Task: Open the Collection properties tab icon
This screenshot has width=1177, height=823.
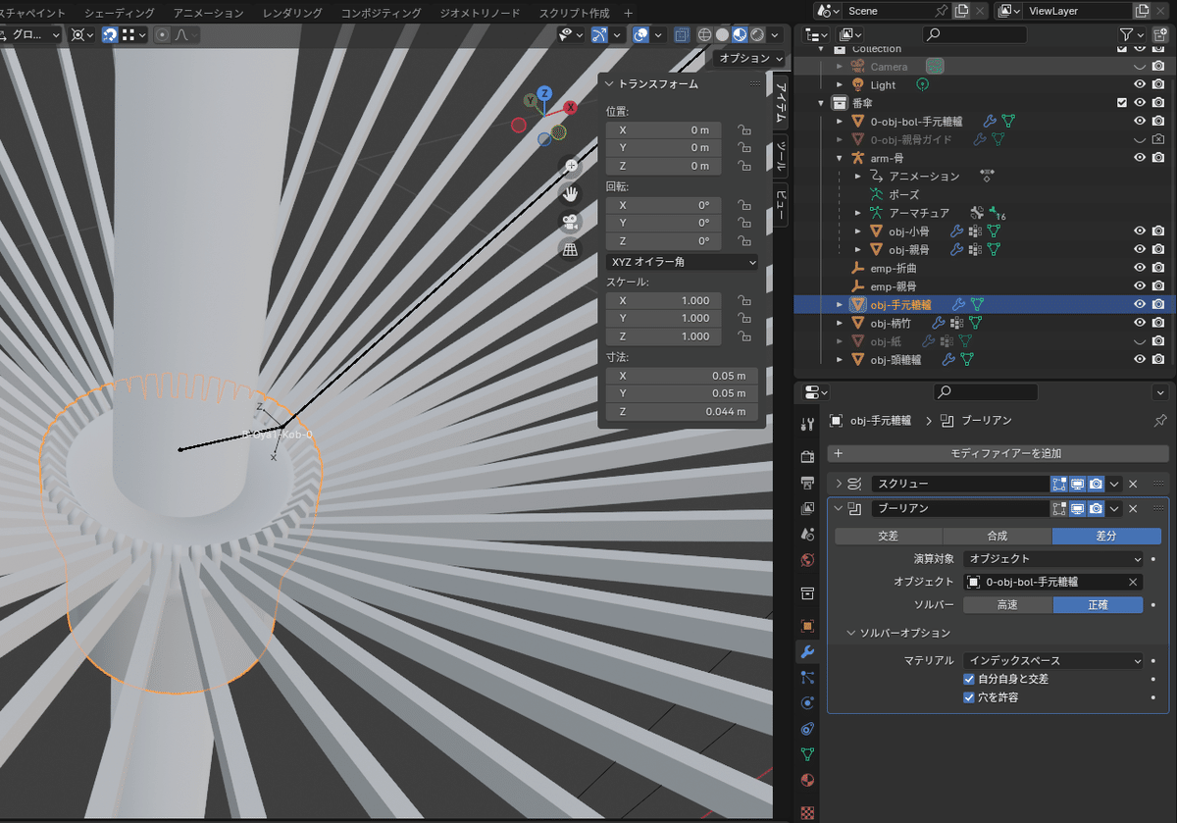Action: 807,593
